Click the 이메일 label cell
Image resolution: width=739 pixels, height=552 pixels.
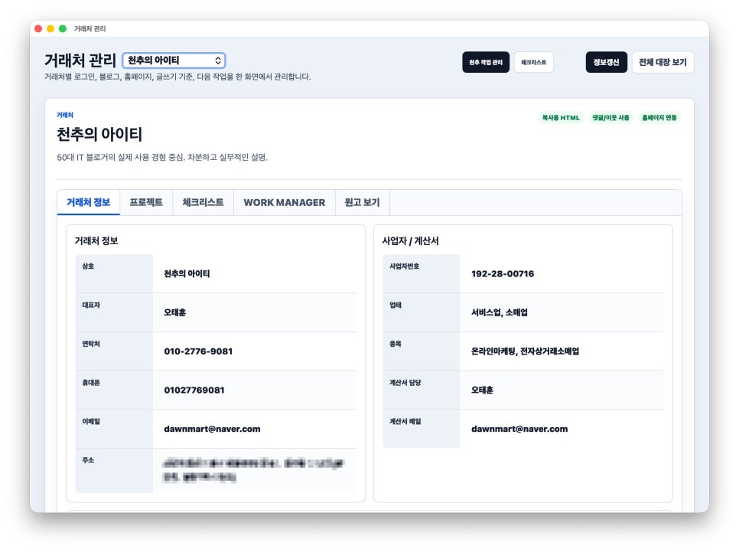[x=114, y=429]
